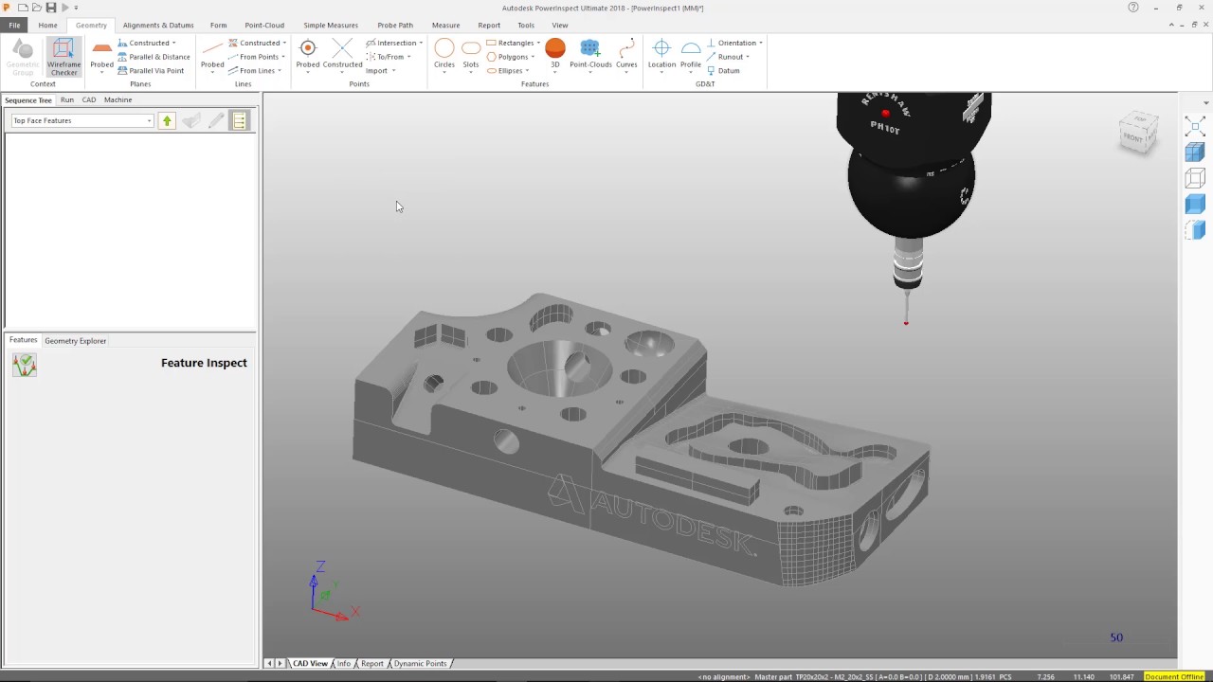The height and width of the screenshot is (682, 1213).
Task: Click the wireframe cube view icon
Action: pyautogui.click(x=1195, y=177)
